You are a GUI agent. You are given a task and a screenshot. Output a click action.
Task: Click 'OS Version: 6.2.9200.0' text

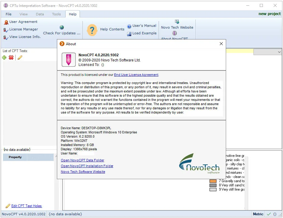point(78,137)
